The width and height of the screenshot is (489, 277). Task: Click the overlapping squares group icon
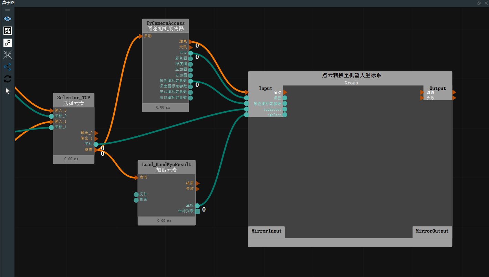(8, 31)
